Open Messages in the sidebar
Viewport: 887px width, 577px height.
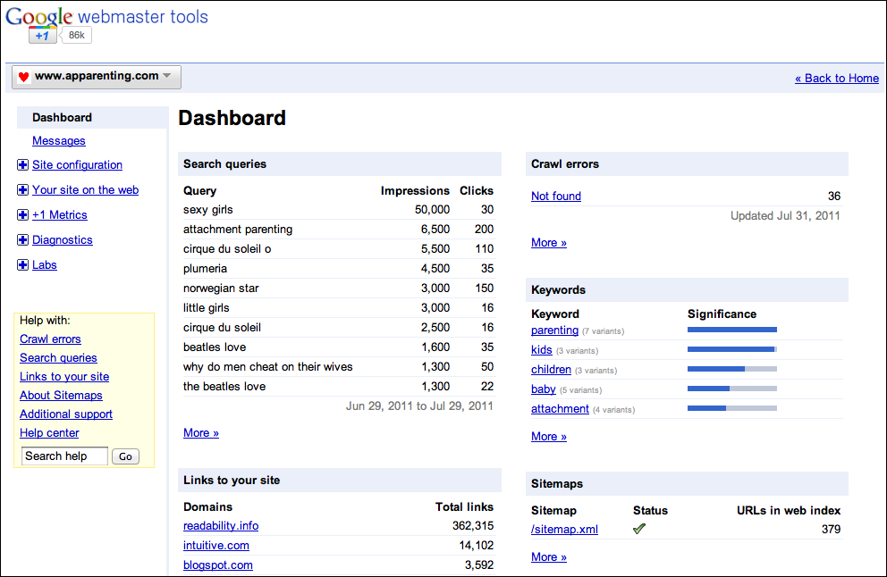[59, 141]
